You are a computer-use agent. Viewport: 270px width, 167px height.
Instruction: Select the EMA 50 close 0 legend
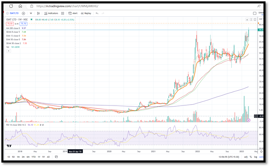coord(16,39)
